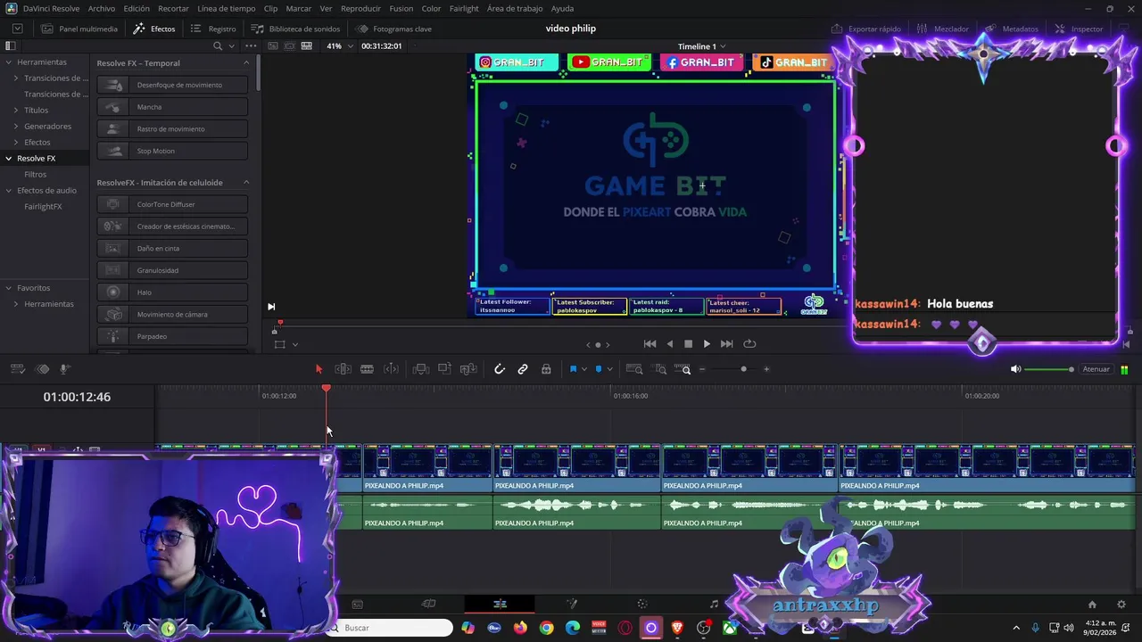This screenshot has width=1142, height=642.
Task: Open the timeline view options icon
Action: pyautogui.click(x=17, y=369)
